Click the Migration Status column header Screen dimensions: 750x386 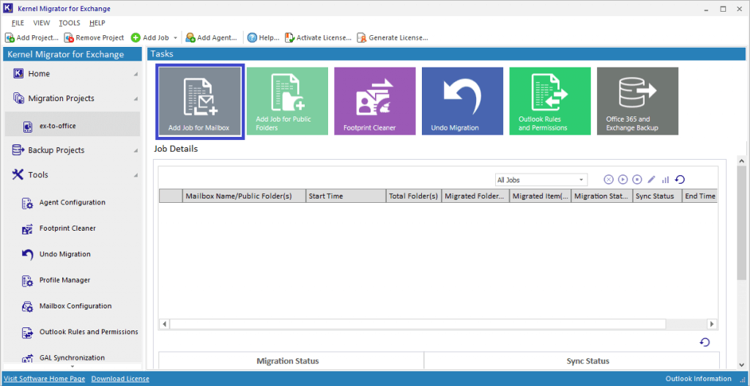pyautogui.click(x=602, y=196)
